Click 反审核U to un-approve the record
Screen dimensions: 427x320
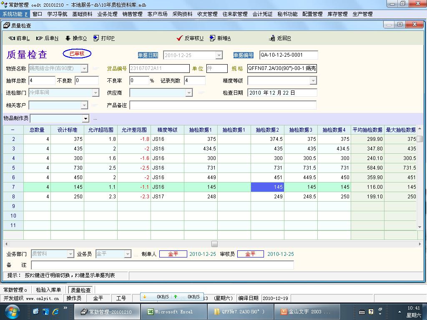point(190,38)
